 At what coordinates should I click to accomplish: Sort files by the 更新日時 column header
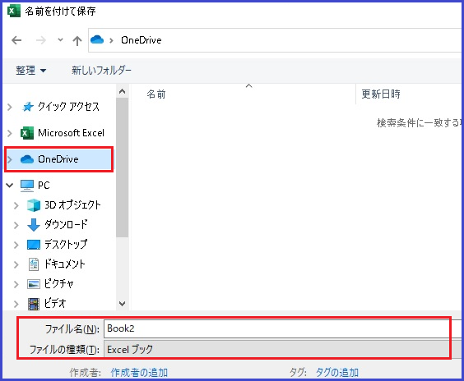(x=381, y=94)
